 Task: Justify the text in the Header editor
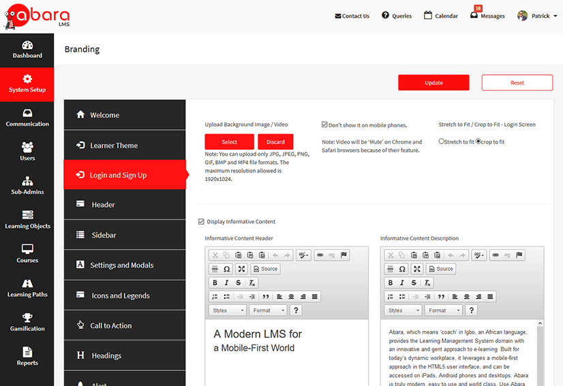(314, 296)
